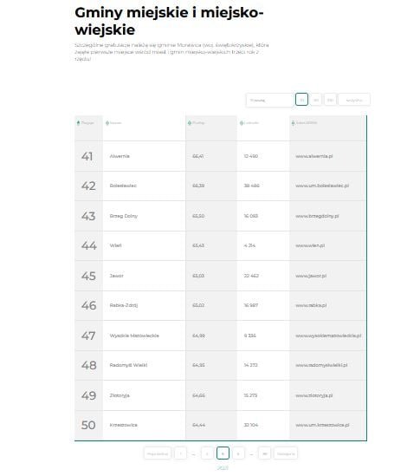Sort by population column sort icon

click(242, 122)
